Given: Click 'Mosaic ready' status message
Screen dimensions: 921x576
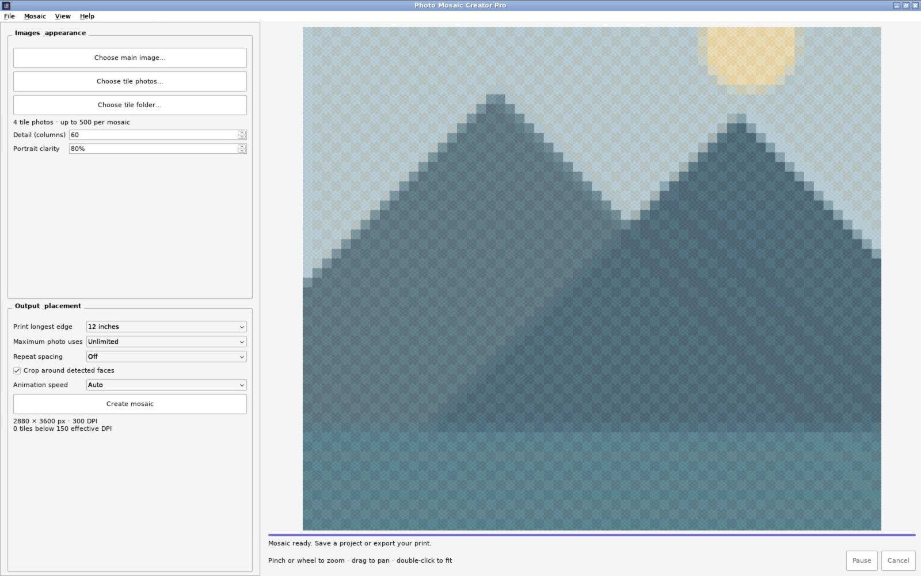Looking at the screenshot, I should coord(349,543).
